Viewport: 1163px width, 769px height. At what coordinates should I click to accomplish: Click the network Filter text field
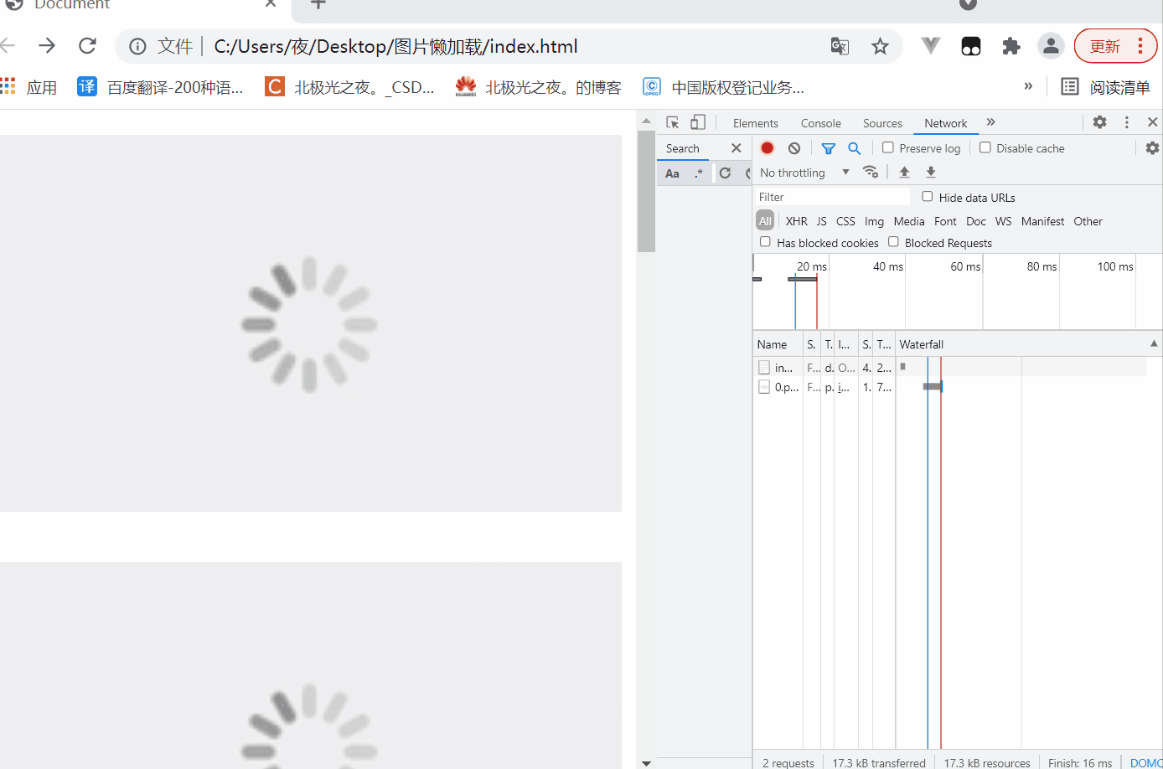(832, 197)
